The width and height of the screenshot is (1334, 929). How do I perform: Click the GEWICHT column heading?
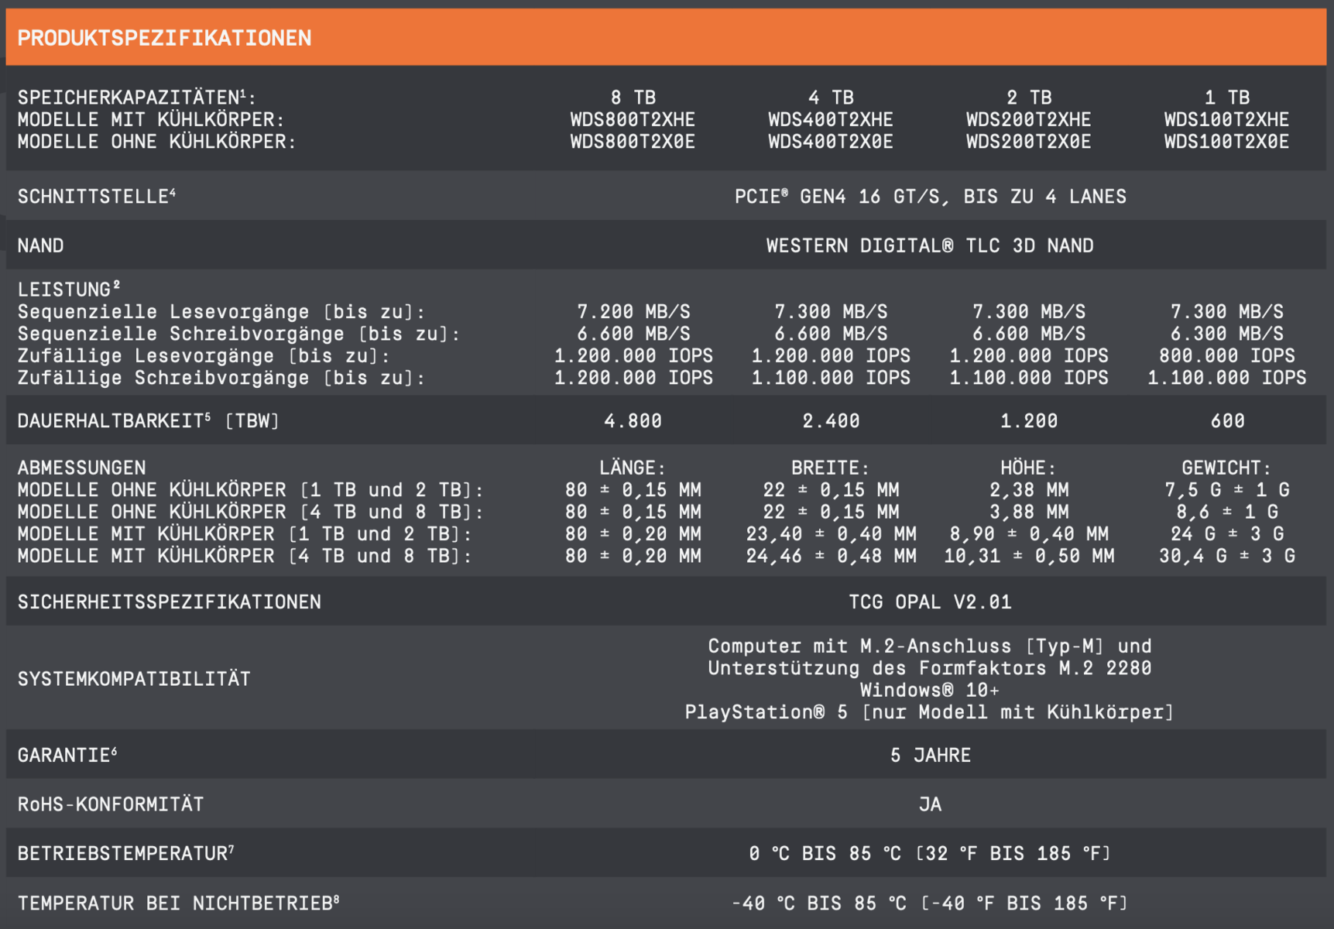[1226, 468]
